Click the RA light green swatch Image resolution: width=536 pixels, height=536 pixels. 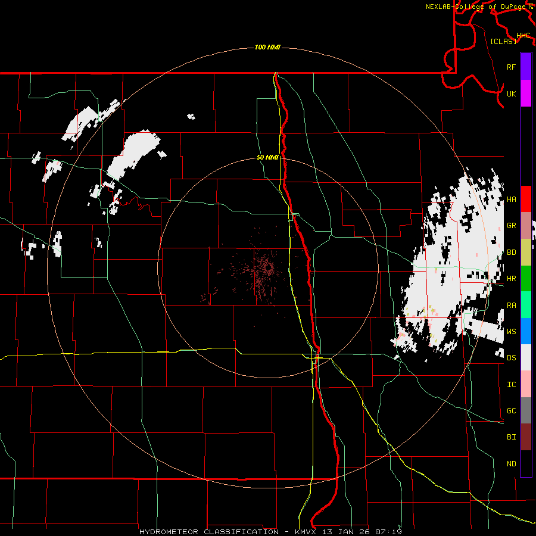pyautogui.click(x=526, y=304)
